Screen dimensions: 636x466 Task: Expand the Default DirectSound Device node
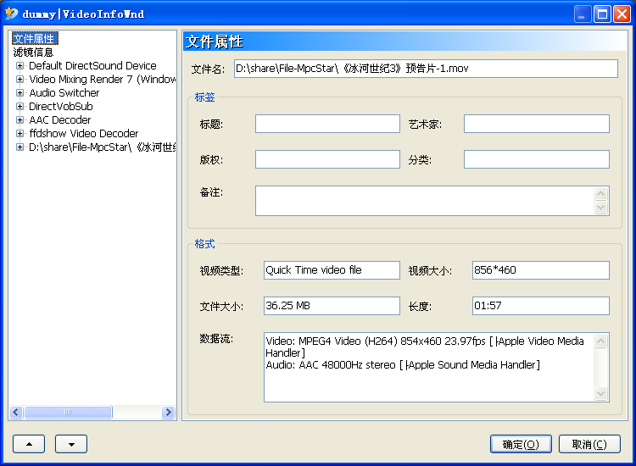(x=20, y=66)
